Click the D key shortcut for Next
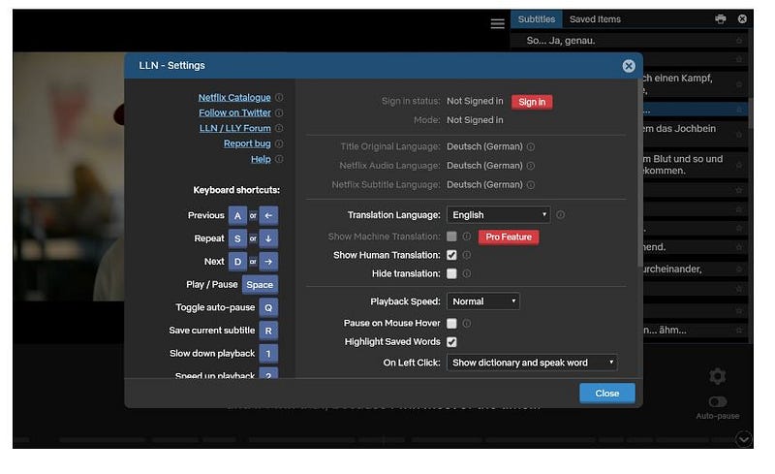This screenshot has width=775, height=474. tap(237, 262)
